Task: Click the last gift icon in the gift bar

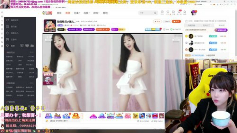Action: (x=161, y=116)
